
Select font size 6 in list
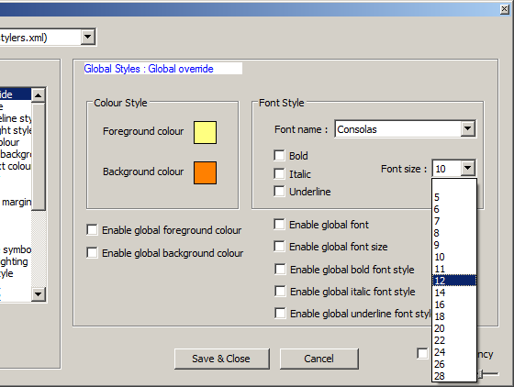click(x=454, y=209)
